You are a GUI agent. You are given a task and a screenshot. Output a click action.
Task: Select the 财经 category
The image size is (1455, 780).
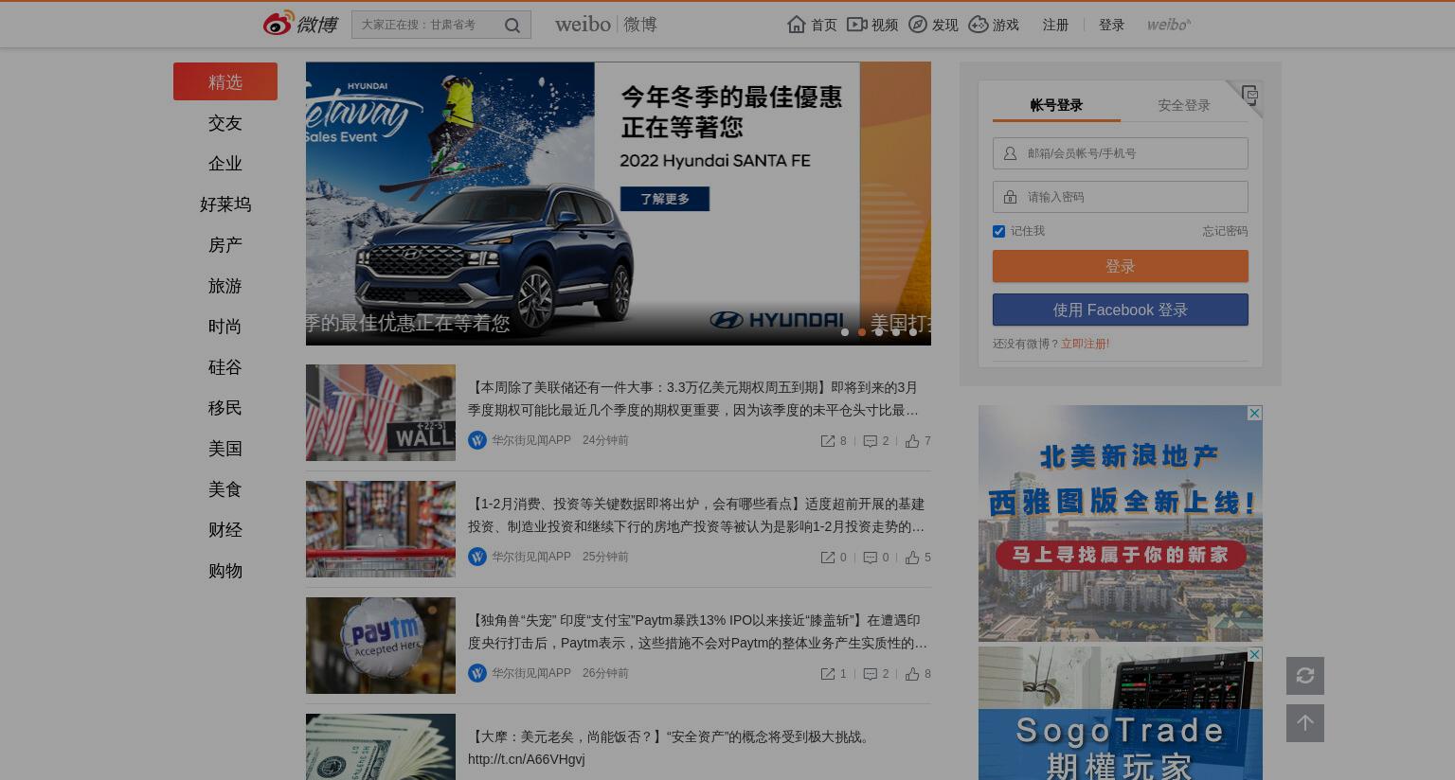pyautogui.click(x=225, y=530)
